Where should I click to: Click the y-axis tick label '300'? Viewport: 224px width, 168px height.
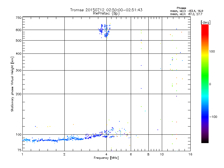(x=18, y=71)
